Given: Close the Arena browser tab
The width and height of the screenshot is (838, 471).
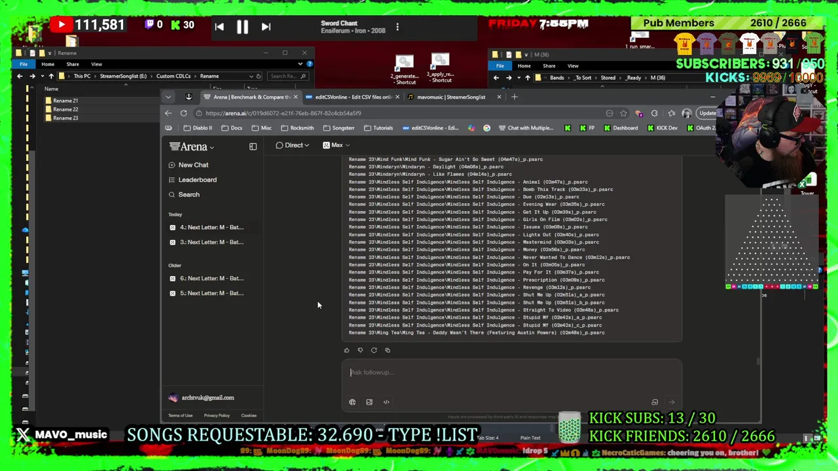Looking at the screenshot, I should click(x=295, y=97).
